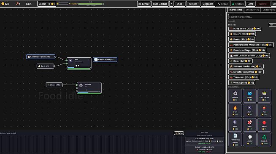
Task: Switch to the Discoveries tab
Action: [252, 10]
